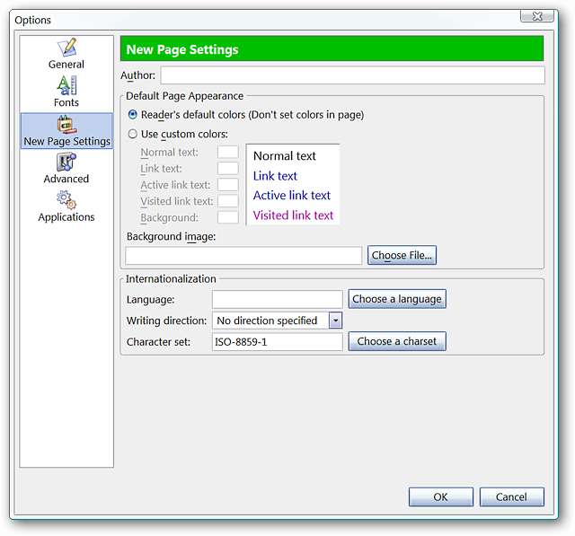Dismiss dialog using the Cancel button
The height and width of the screenshot is (536, 575).
click(x=511, y=497)
